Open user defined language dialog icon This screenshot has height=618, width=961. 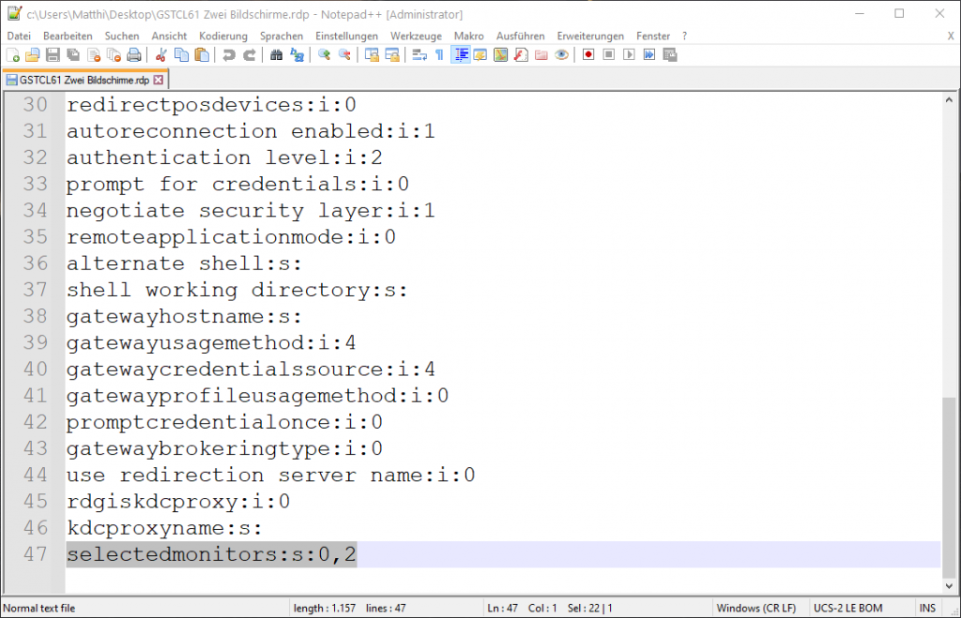click(480, 55)
